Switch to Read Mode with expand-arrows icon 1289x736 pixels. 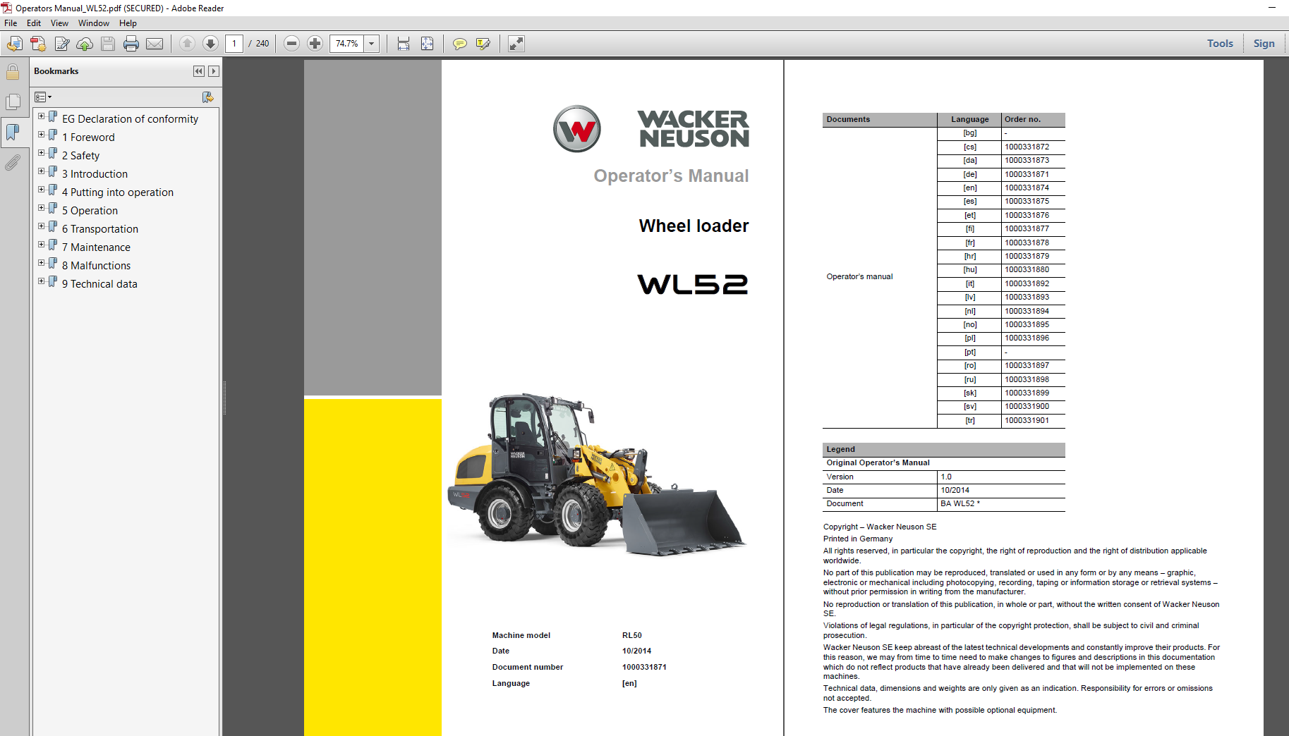pyautogui.click(x=516, y=44)
